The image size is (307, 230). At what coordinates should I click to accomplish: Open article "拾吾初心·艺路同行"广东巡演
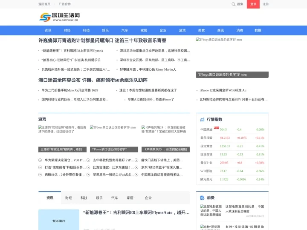tap(71, 60)
